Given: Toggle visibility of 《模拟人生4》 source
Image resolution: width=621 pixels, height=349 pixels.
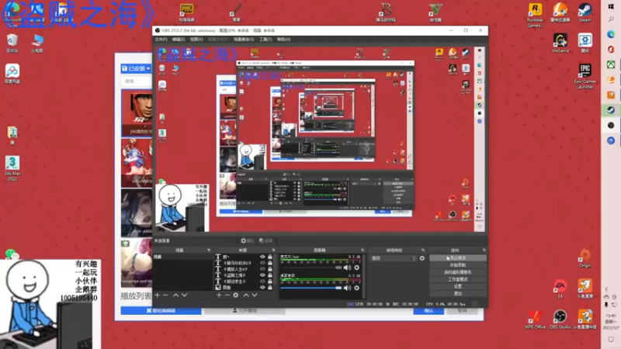Looking at the screenshot, I should [x=262, y=269].
